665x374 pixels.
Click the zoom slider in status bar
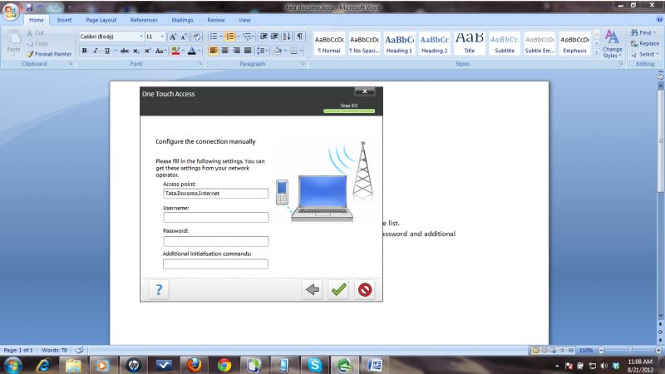point(630,350)
